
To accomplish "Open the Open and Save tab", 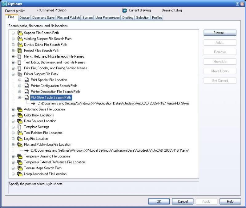I will (43, 18).
